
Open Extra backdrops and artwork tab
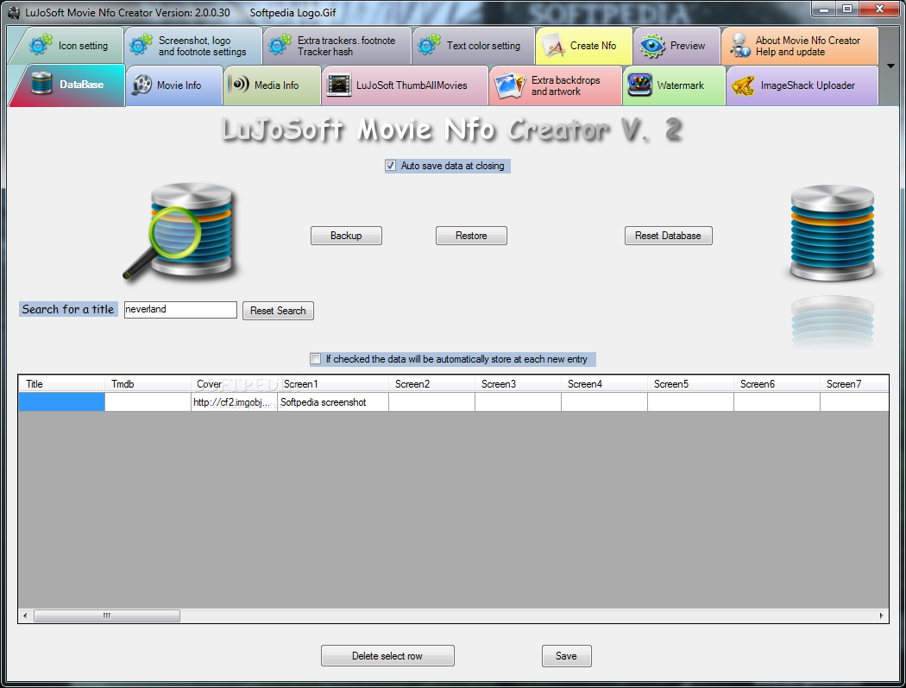tap(556, 85)
